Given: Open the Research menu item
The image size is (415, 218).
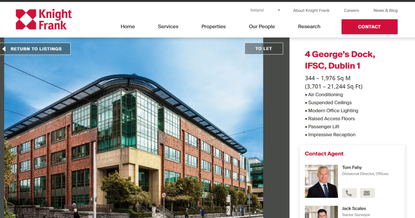Looking at the screenshot, I should (309, 26).
